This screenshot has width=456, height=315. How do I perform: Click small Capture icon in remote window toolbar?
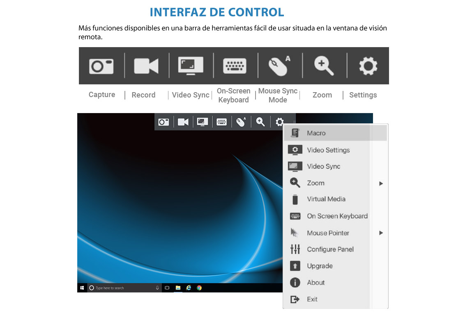click(x=164, y=122)
